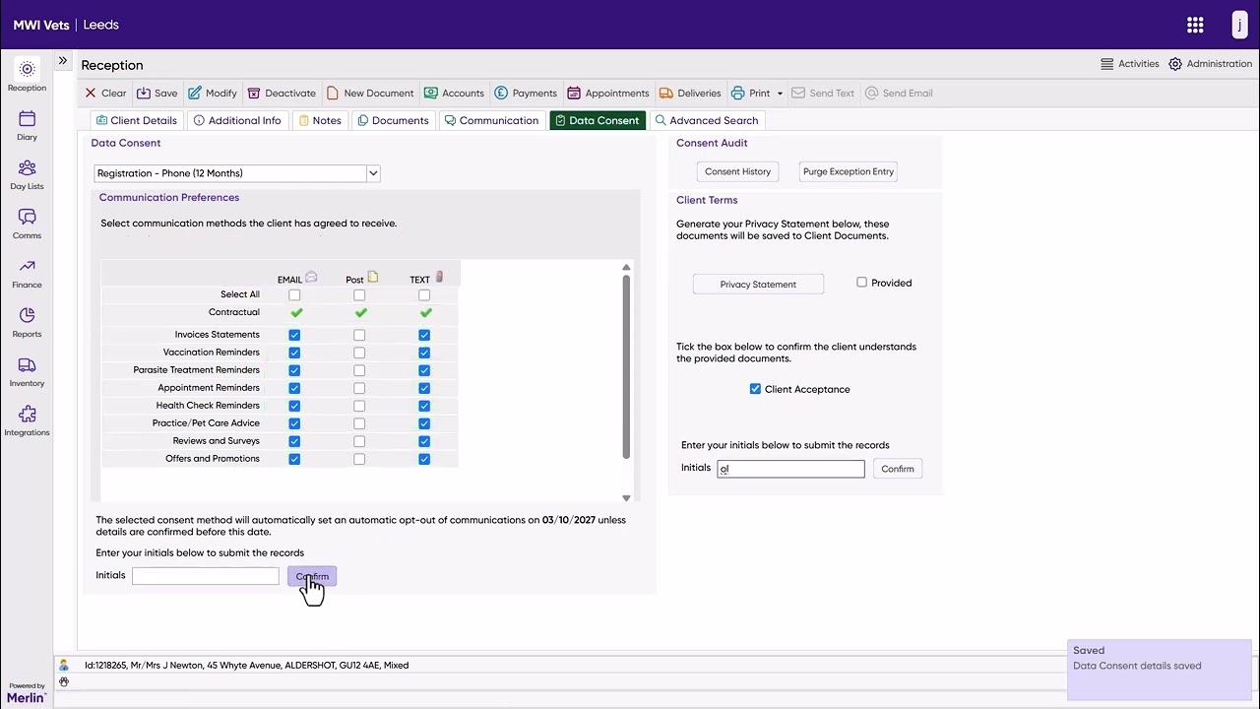Deactivate the client record
Viewport: 1260px width, 709px height.
(x=282, y=94)
